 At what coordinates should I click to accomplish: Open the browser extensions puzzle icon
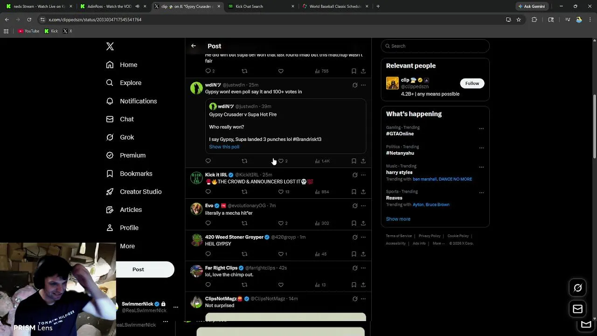click(535, 20)
